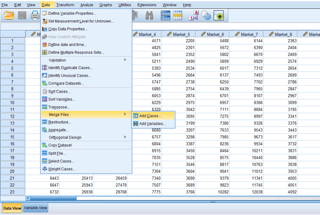Click the Value Labels icon in the toolbar

pos(194,15)
